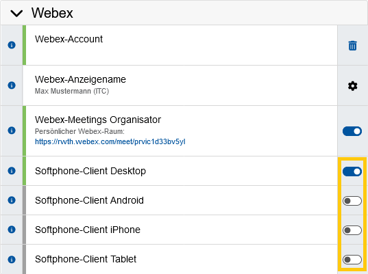Disable the Webex-Meetings Organisator toggle
The width and height of the screenshot is (368, 274).
click(352, 131)
